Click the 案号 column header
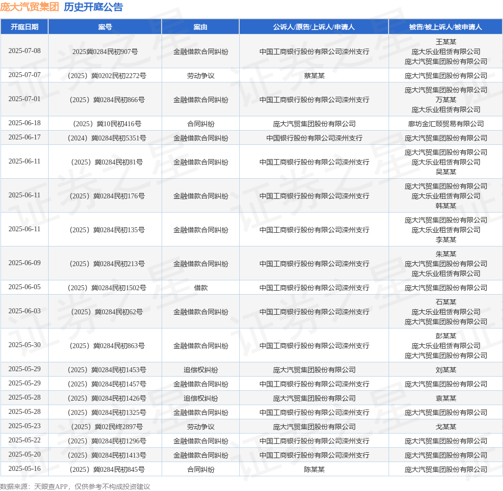Screen dimensions: 503x491 pyautogui.click(x=105, y=27)
